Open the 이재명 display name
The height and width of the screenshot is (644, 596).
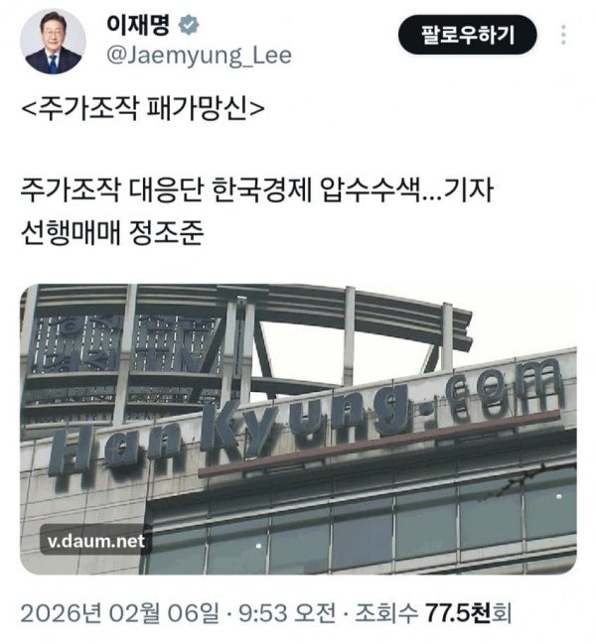point(138,25)
